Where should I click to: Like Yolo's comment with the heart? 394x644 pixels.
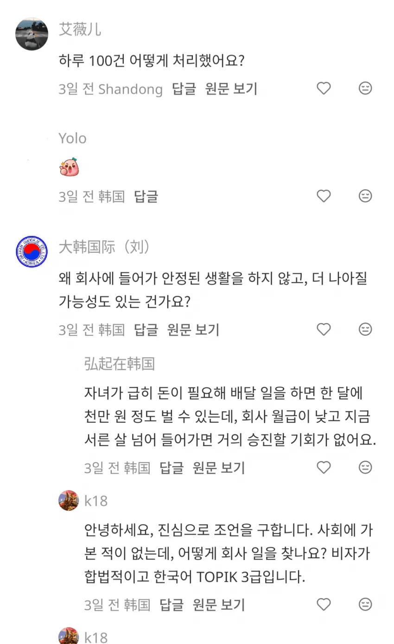click(324, 196)
